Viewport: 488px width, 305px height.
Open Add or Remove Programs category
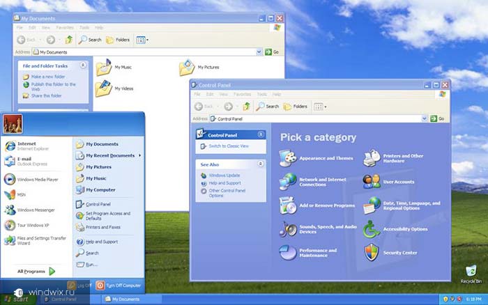317,205
